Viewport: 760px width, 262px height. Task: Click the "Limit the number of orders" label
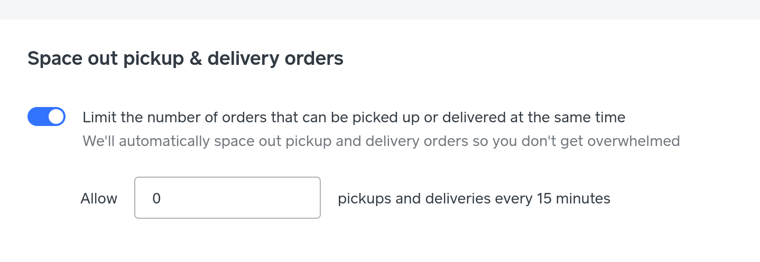point(354,117)
